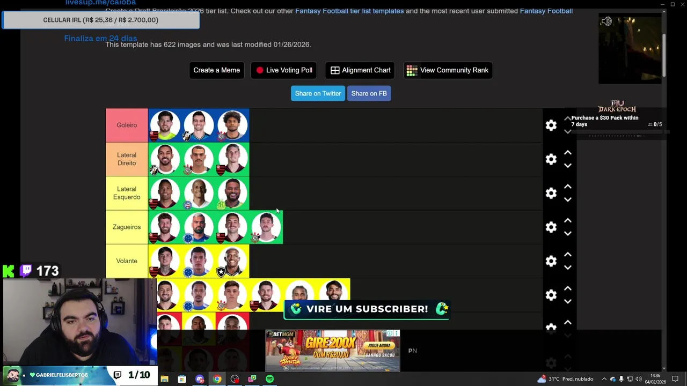Move Zagueiros tier down
Screen dimensions: 687x386
pyautogui.click(x=568, y=233)
